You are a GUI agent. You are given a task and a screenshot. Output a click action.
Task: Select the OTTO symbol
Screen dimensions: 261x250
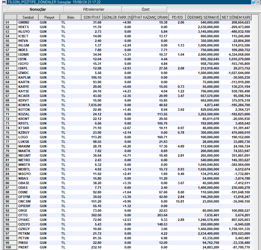pyautogui.click(x=23, y=215)
